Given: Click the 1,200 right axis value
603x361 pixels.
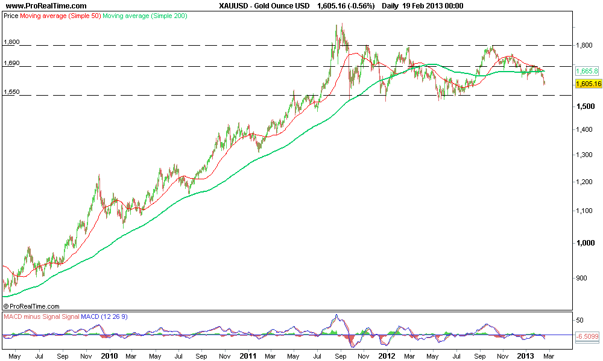Looking at the screenshot, I should tap(584, 182).
